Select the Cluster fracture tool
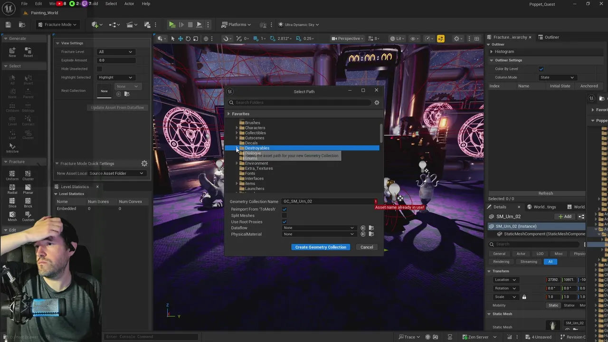This screenshot has height=342, width=608. [x=28, y=175]
